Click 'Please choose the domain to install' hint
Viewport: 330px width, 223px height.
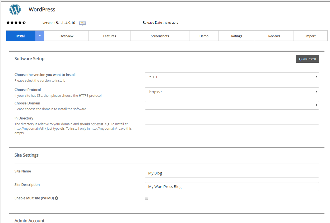(x=51, y=109)
